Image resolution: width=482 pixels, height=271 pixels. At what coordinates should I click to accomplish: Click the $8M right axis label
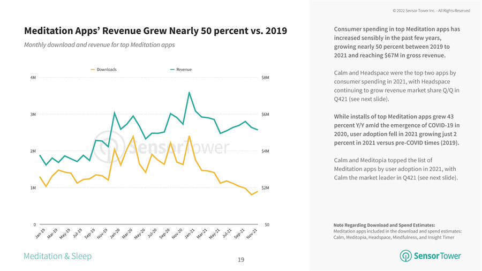coord(265,78)
